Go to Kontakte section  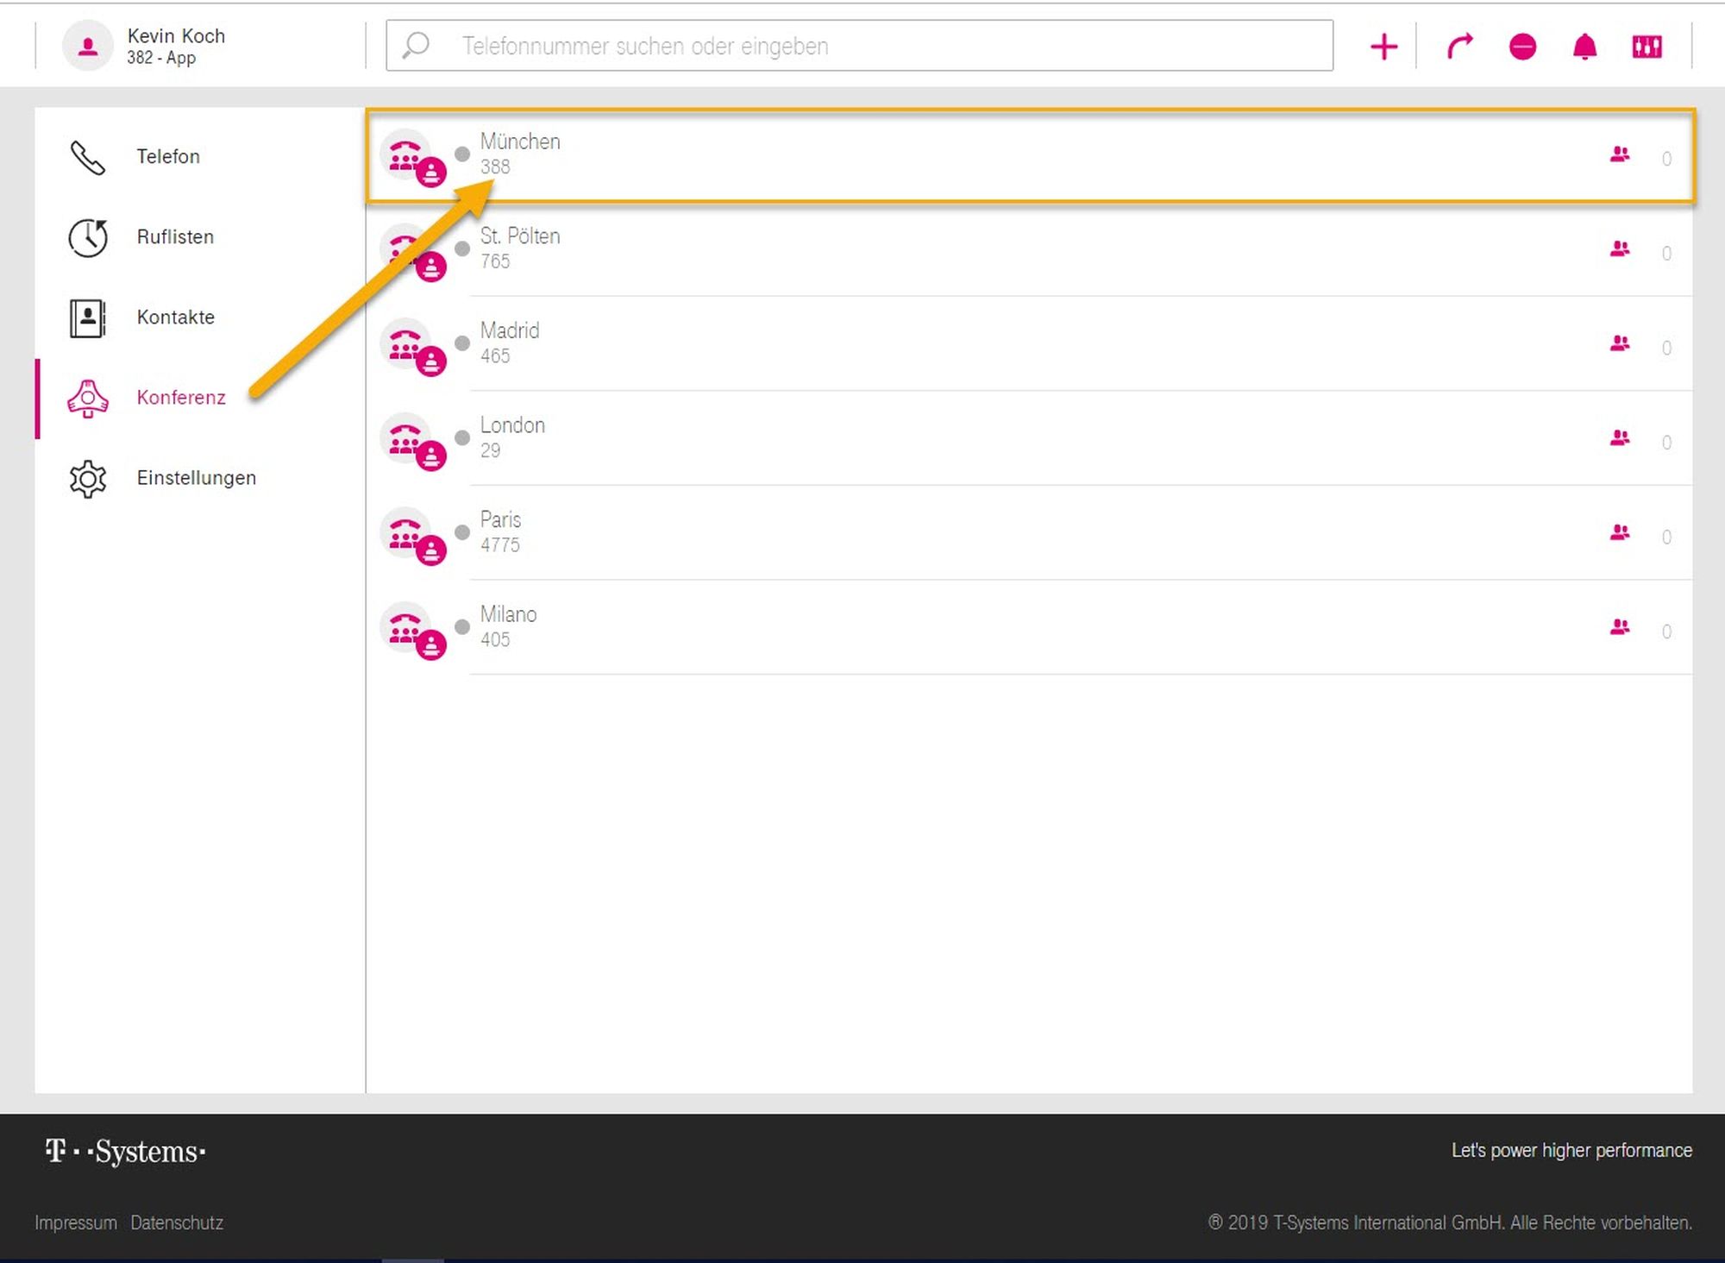click(x=175, y=317)
